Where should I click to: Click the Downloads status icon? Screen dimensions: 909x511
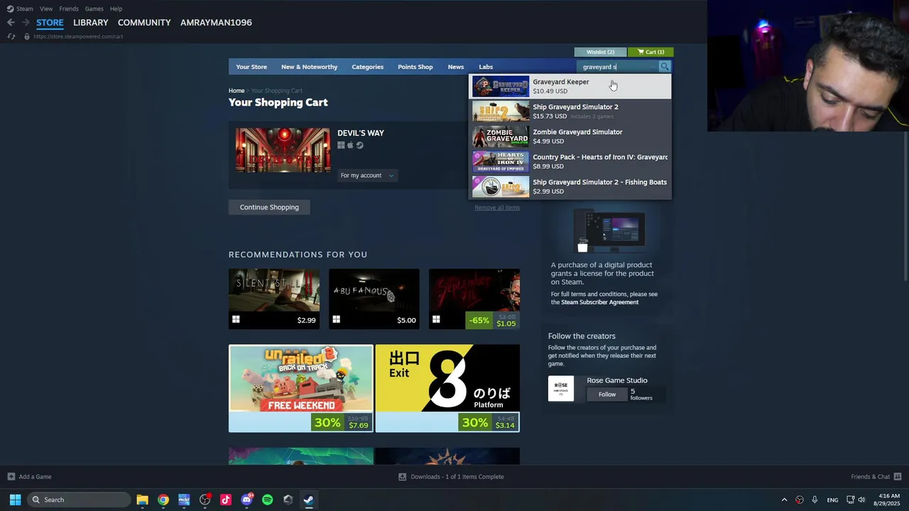pyautogui.click(x=402, y=477)
